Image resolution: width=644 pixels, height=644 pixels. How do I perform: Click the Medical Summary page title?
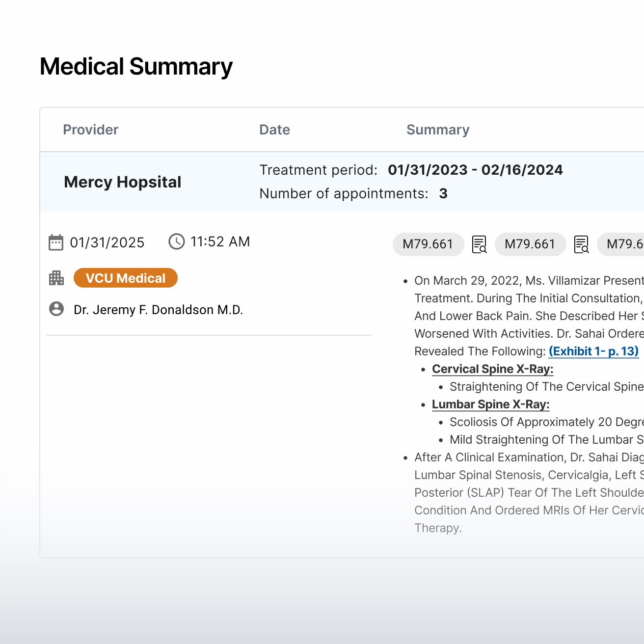tap(136, 67)
